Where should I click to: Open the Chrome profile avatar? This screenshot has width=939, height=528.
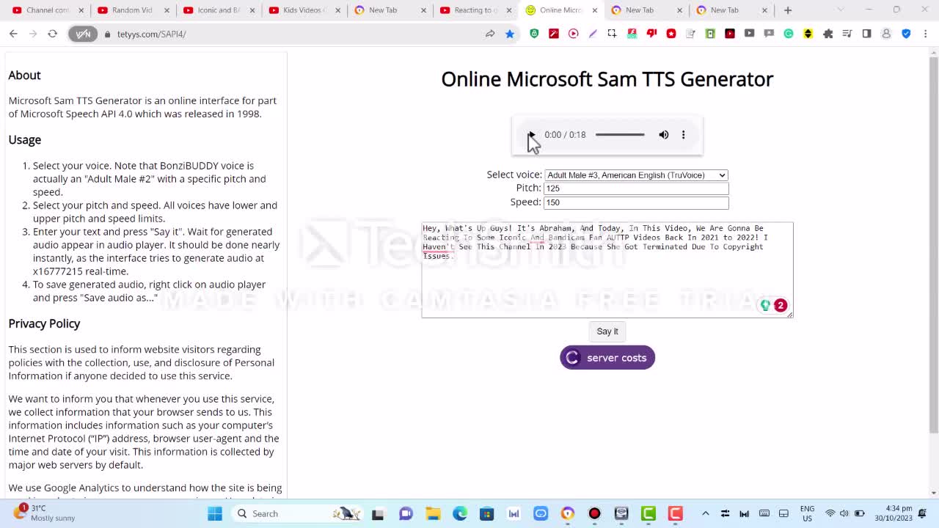(x=886, y=34)
